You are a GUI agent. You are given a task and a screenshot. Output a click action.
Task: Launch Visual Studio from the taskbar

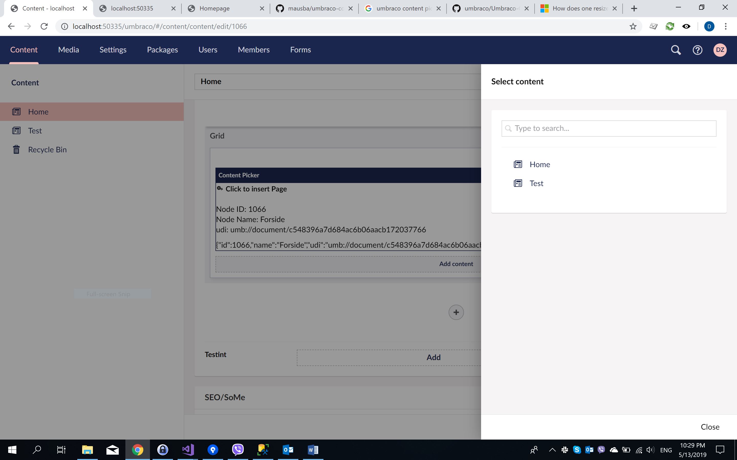(x=188, y=450)
